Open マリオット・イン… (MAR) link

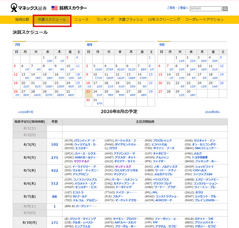(206, 141)
